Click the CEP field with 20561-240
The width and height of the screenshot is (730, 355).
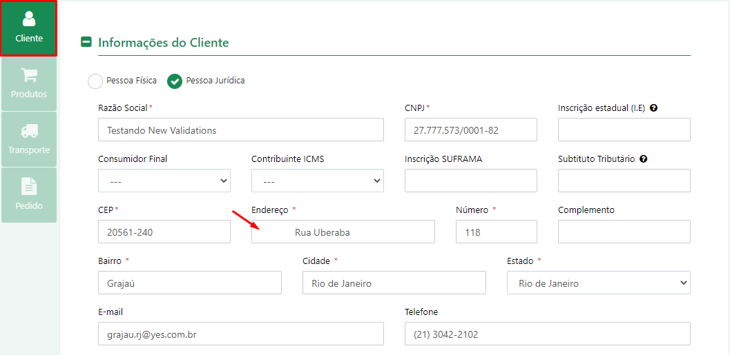[164, 232]
